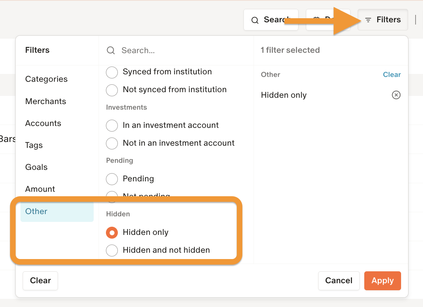Select the Pending radio option
Viewport: 423px width, 307px height.
click(112, 179)
